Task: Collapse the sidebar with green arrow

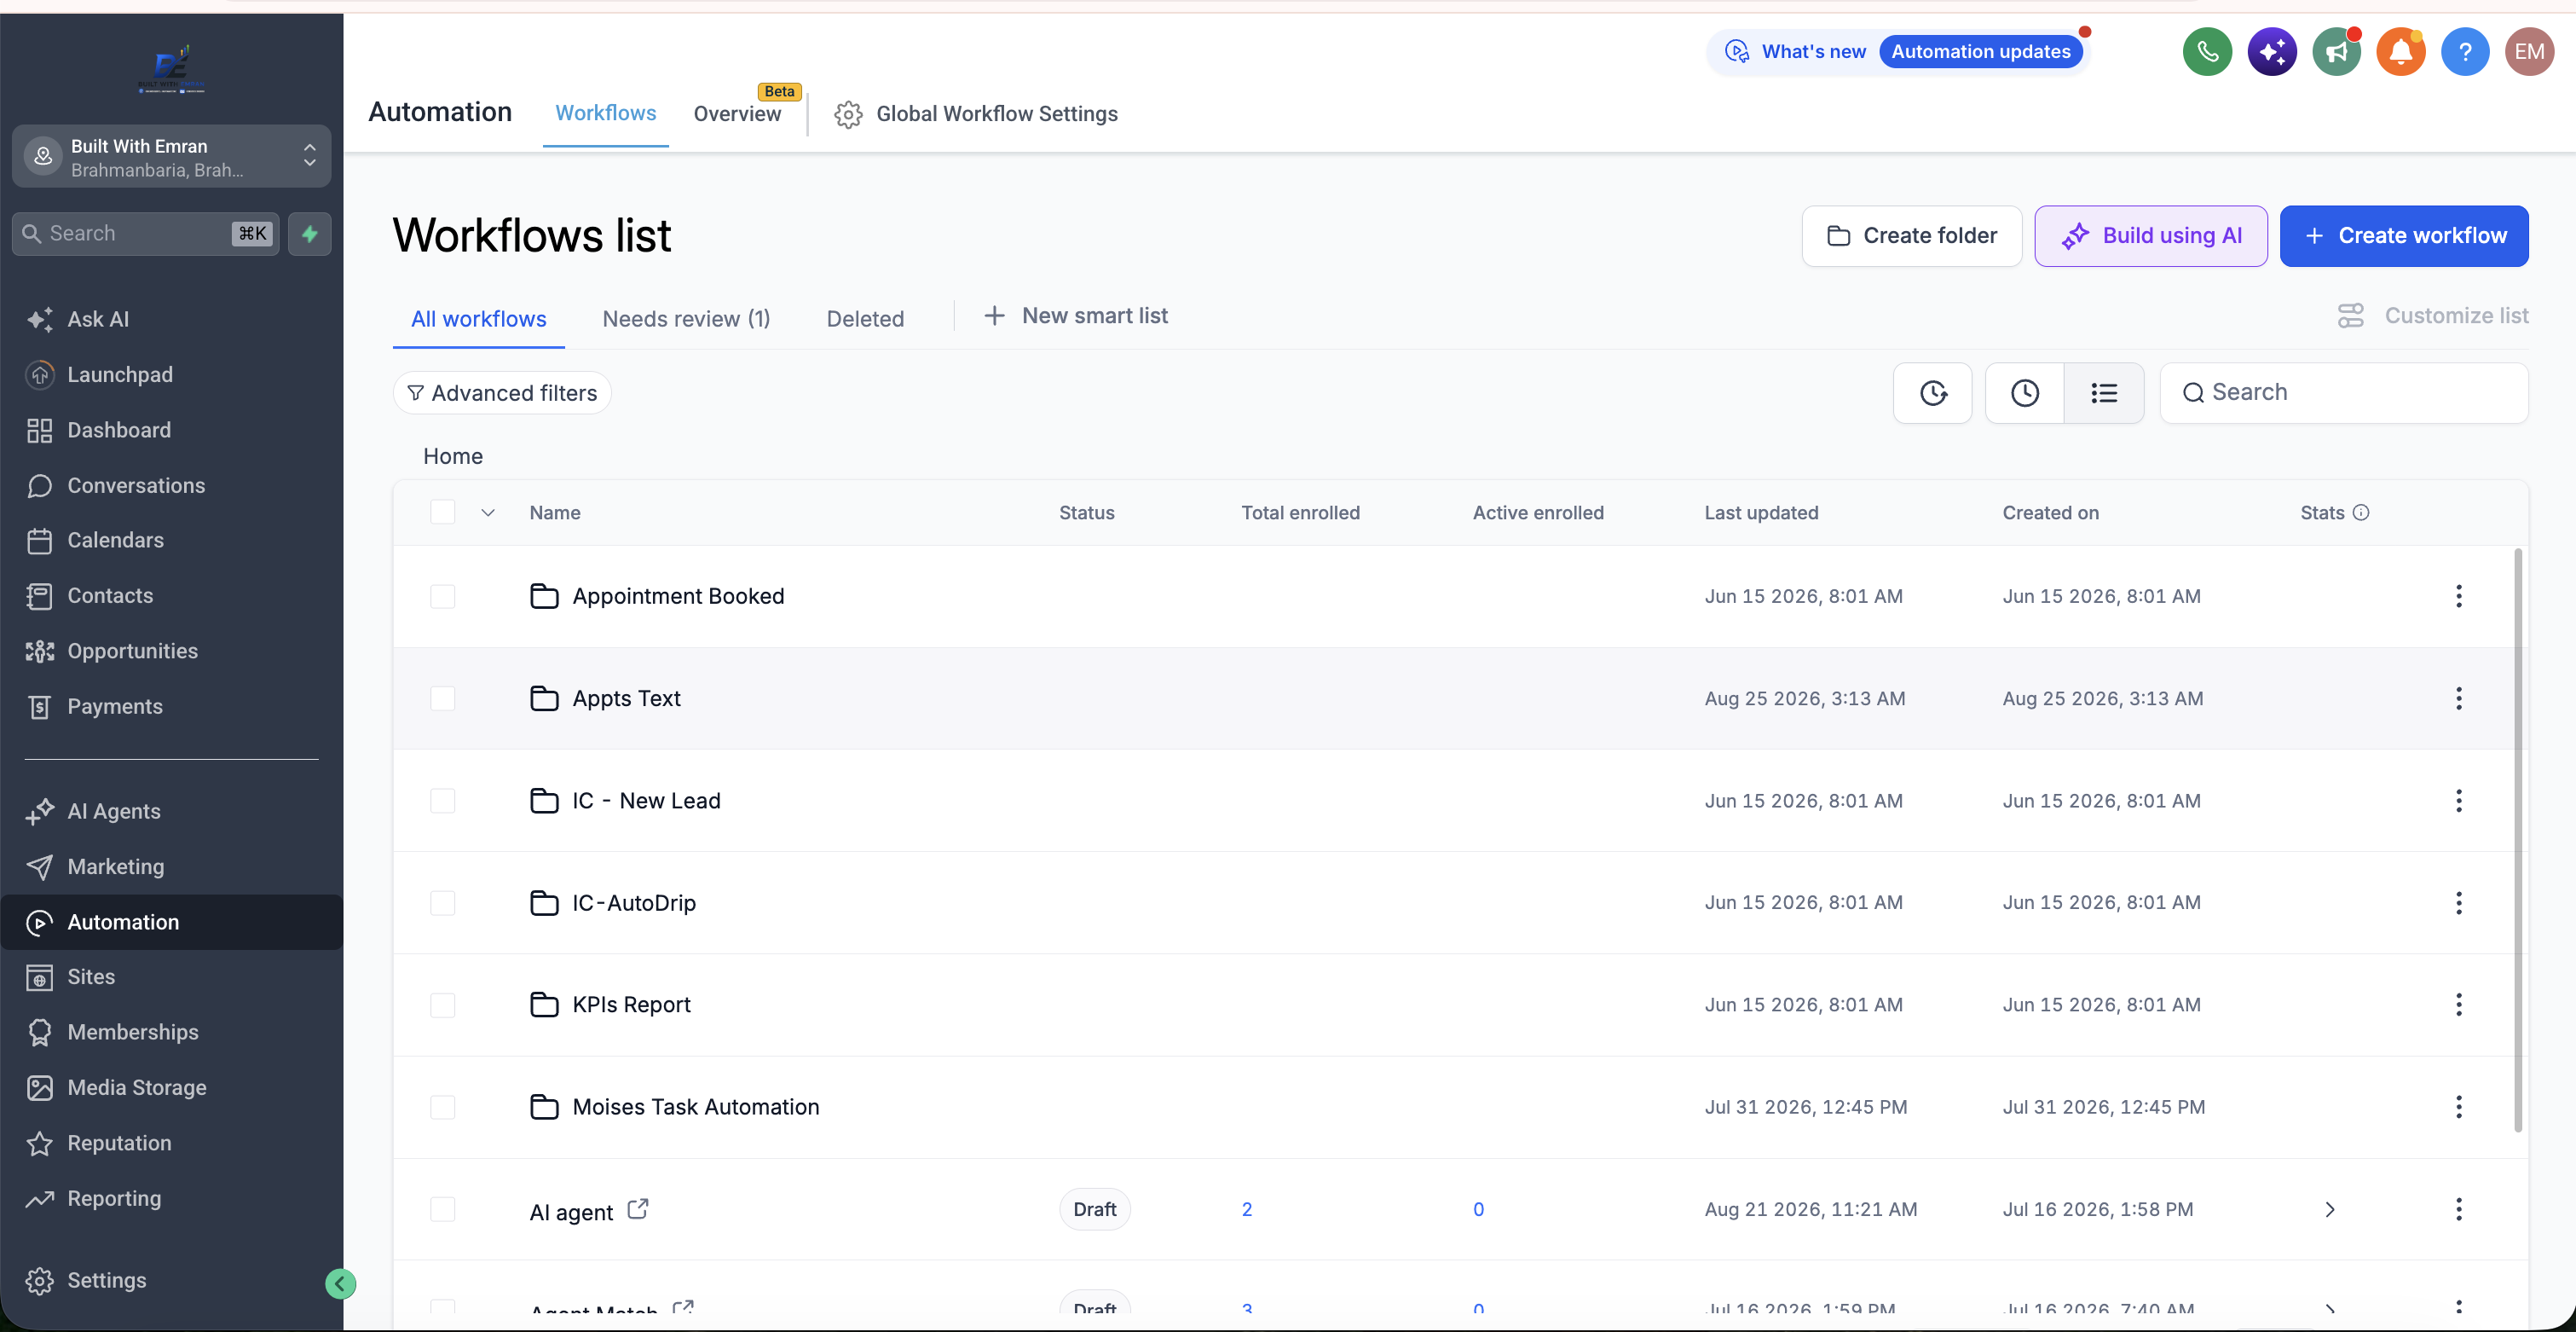Action: point(340,1284)
